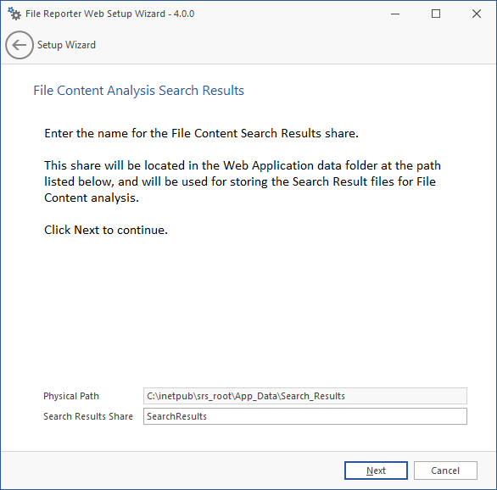Click the 4.0.0 version number in title bar
497x490 pixels.
pyautogui.click(x=184, y=14)
